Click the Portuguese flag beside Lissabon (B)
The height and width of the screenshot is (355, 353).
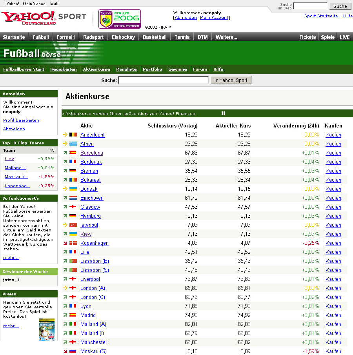pyautogui.click(x=73, y=261)
